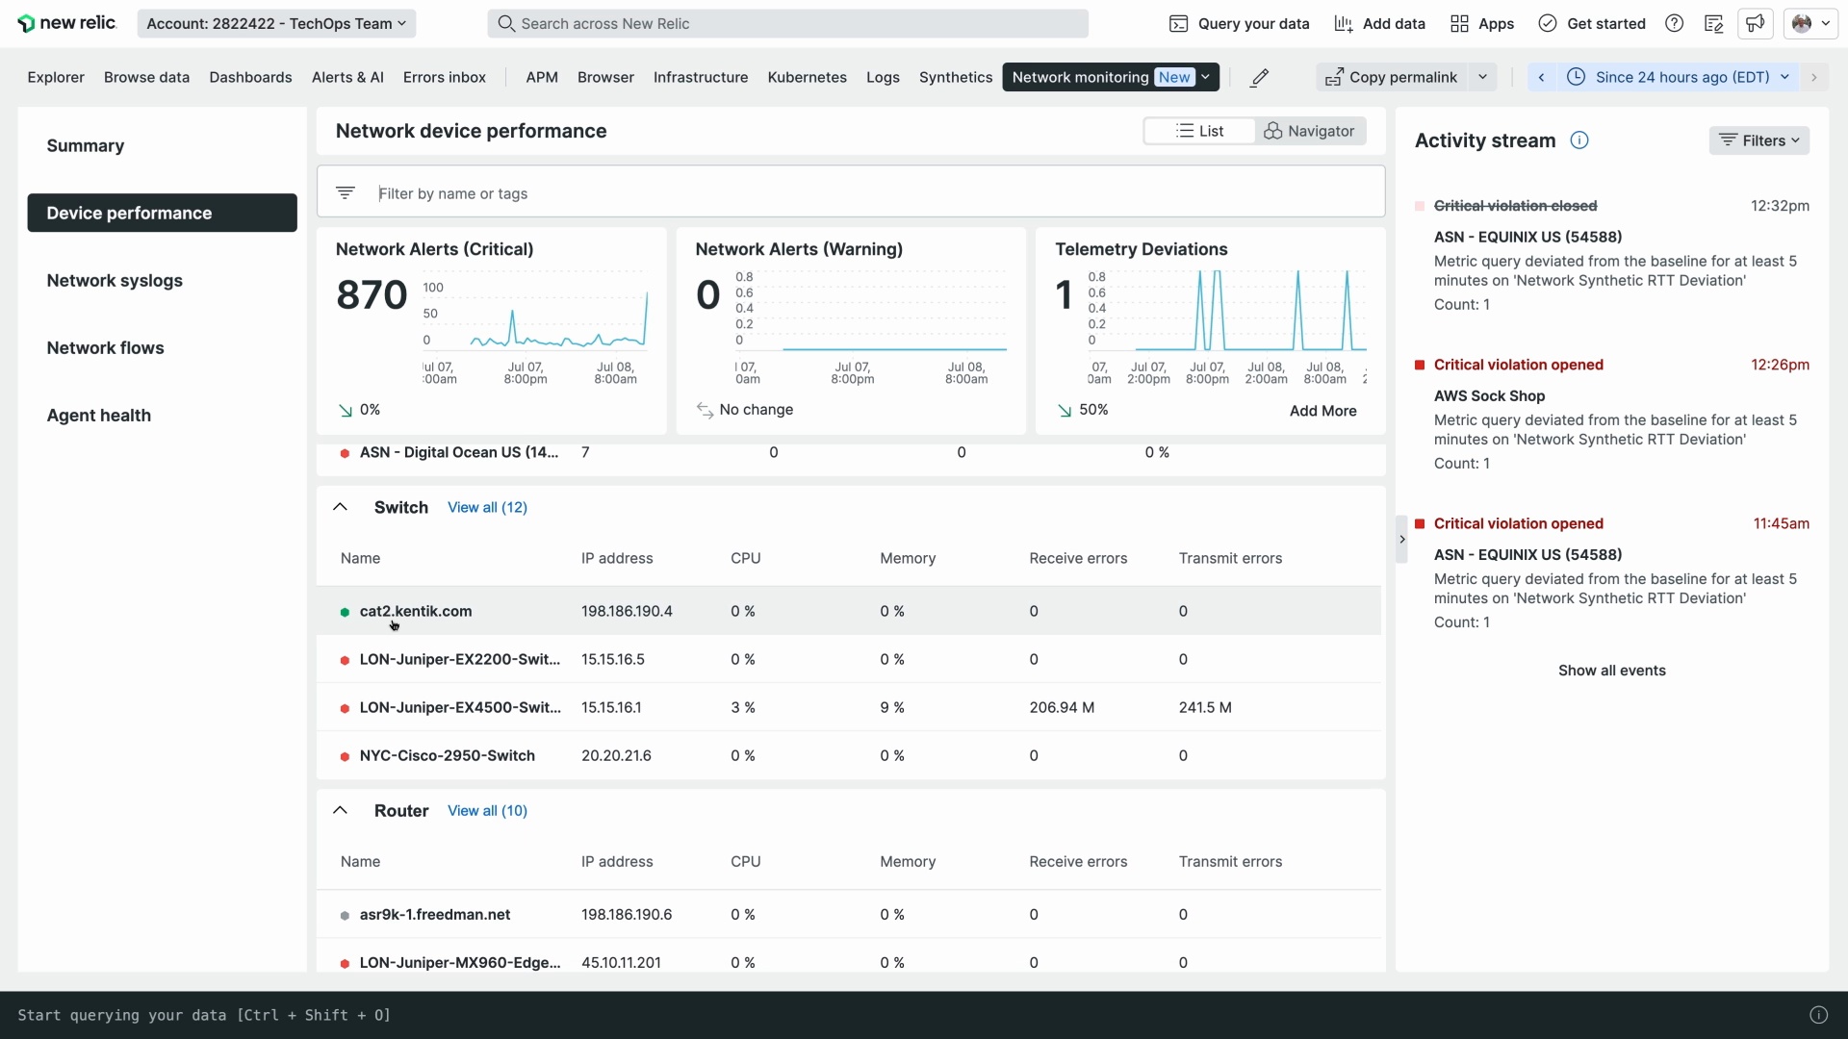Open the Network monitoring dropdown arrow

pyautogui.click(x=1205, y=77)
